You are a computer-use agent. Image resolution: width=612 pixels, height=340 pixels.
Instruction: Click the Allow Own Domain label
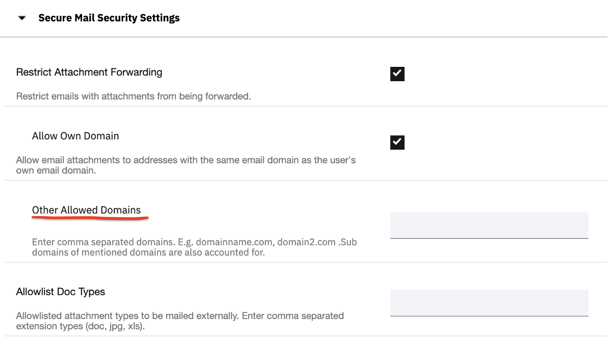pos(75,136)
